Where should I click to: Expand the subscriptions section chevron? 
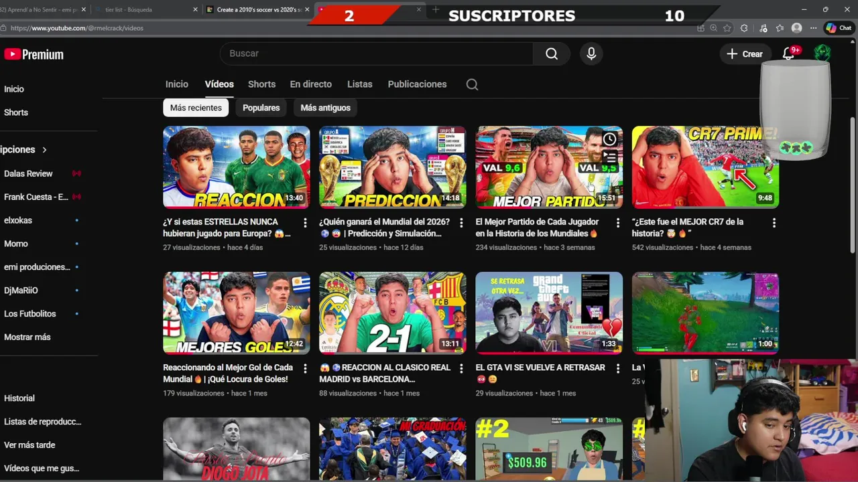[x=44, y=150]
